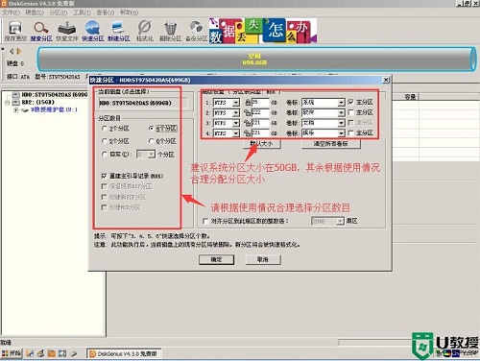Click the 新建分区 new partition icon
Image resolution: width=480 pixels, height=361 pixels.
coord(118,31)
